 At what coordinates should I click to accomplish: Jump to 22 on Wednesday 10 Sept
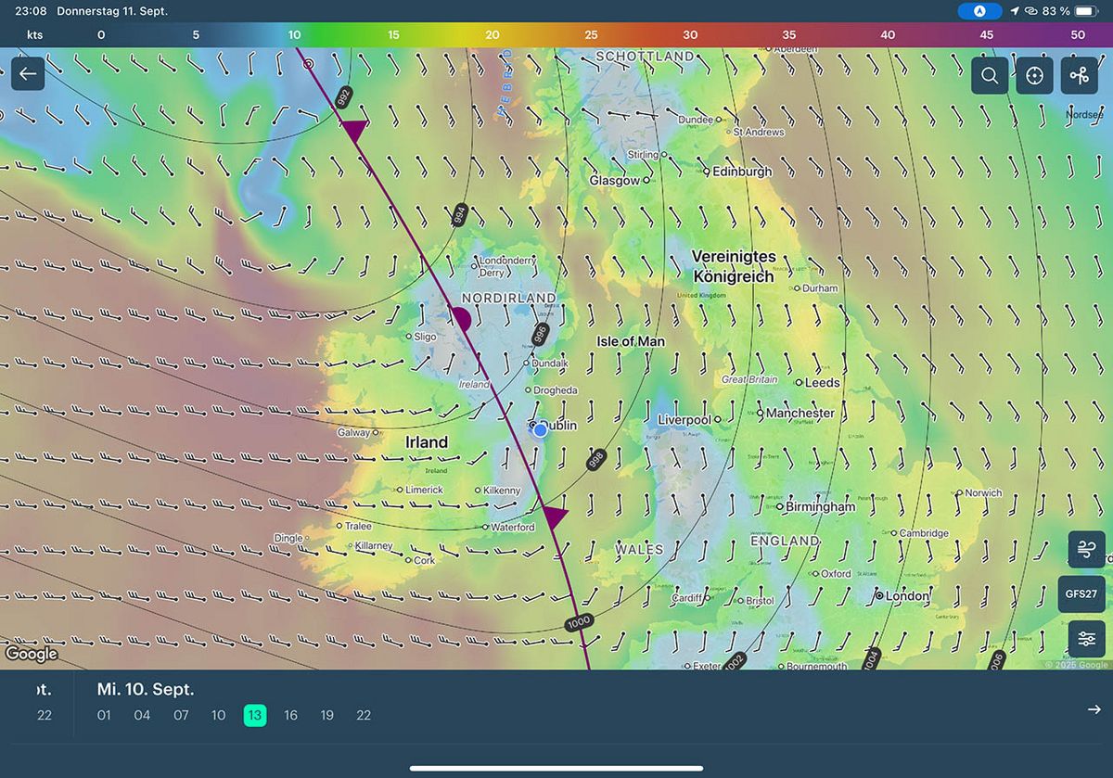pos(364,716)
